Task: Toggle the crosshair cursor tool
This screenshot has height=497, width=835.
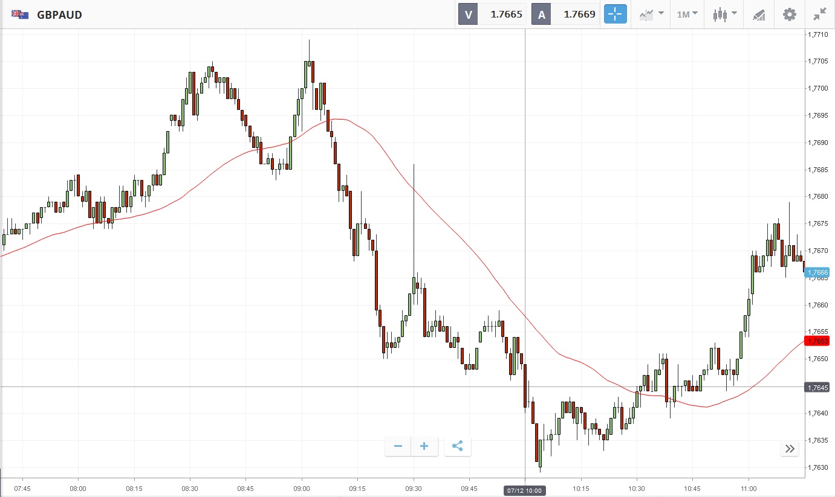Action: (616, 14)
